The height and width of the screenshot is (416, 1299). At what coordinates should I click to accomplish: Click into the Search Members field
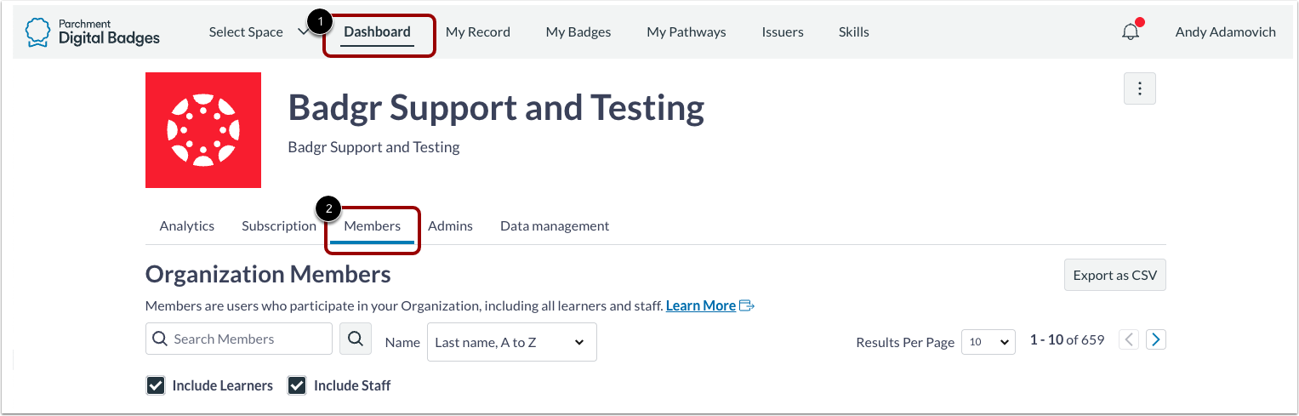click(x=247, y=339)
